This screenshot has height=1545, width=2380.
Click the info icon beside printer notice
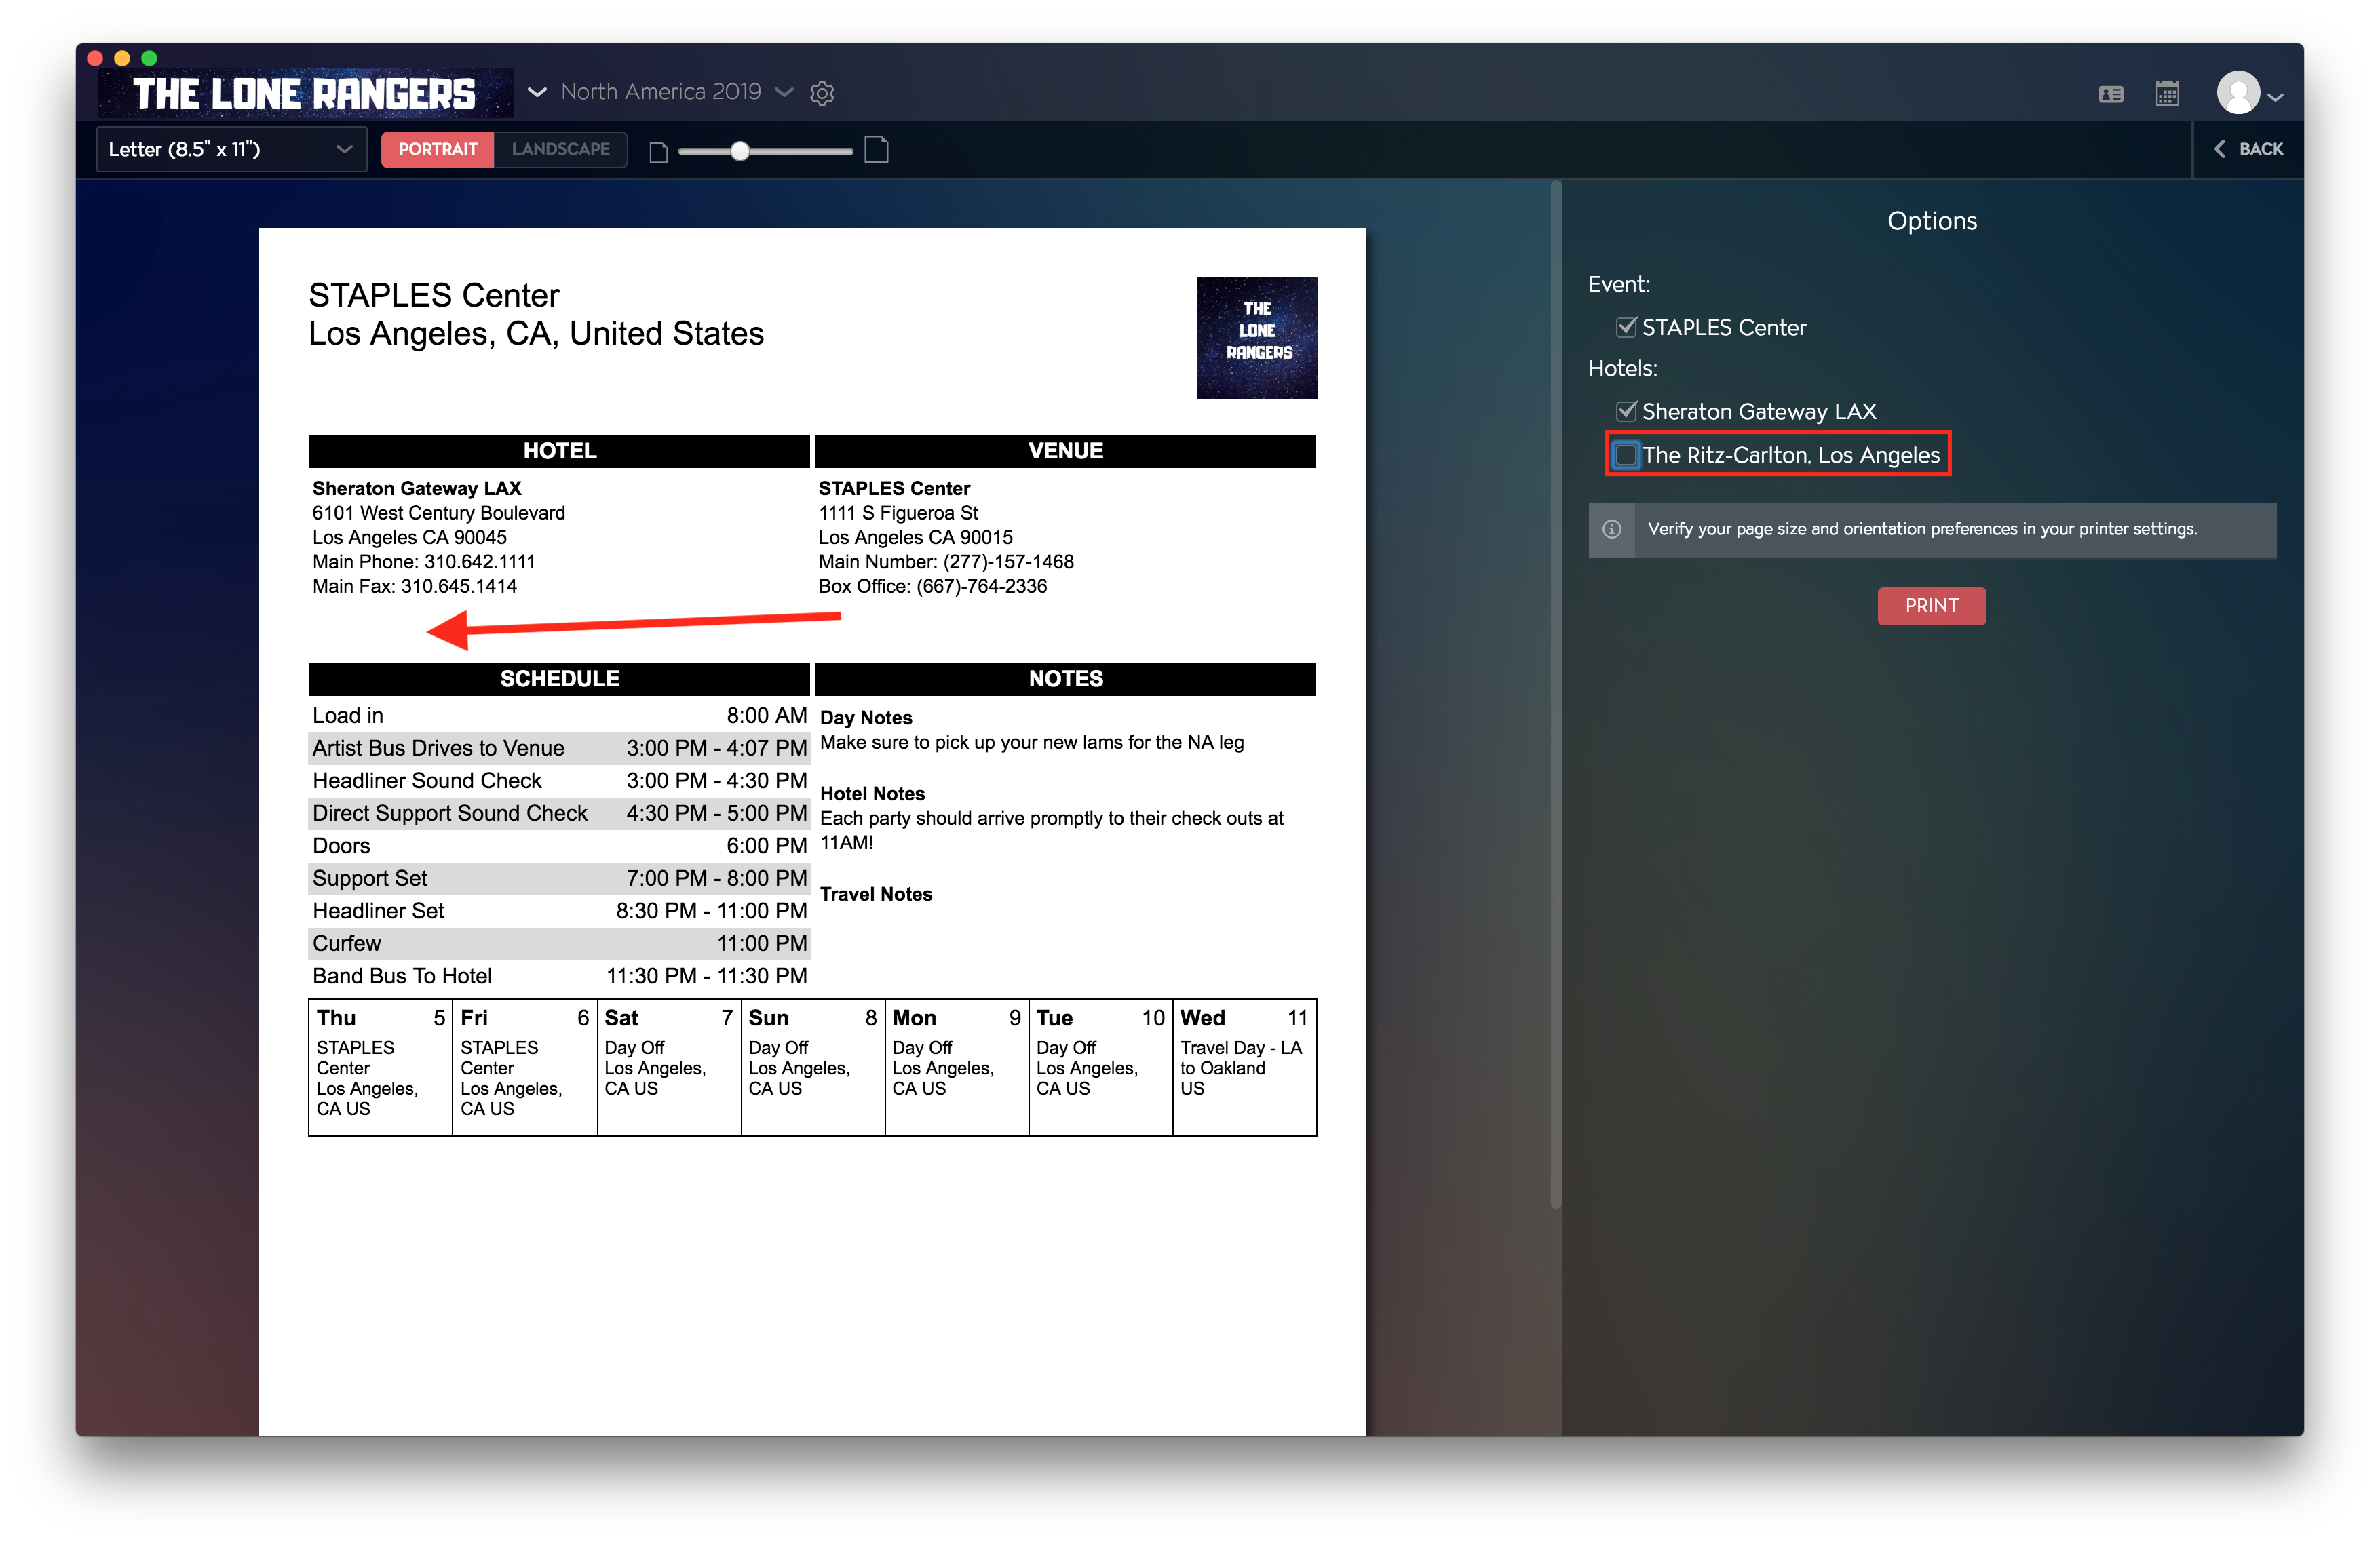pyautogui.click(x=1612, y=528)
